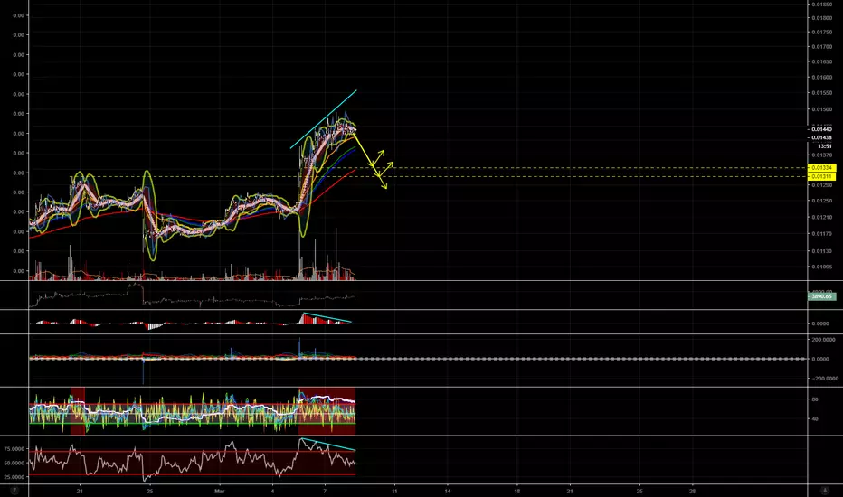Click the 28 date label on time axis
This screenshot has width=843, height=497.
pyautogui.click(x=693, y=491)
